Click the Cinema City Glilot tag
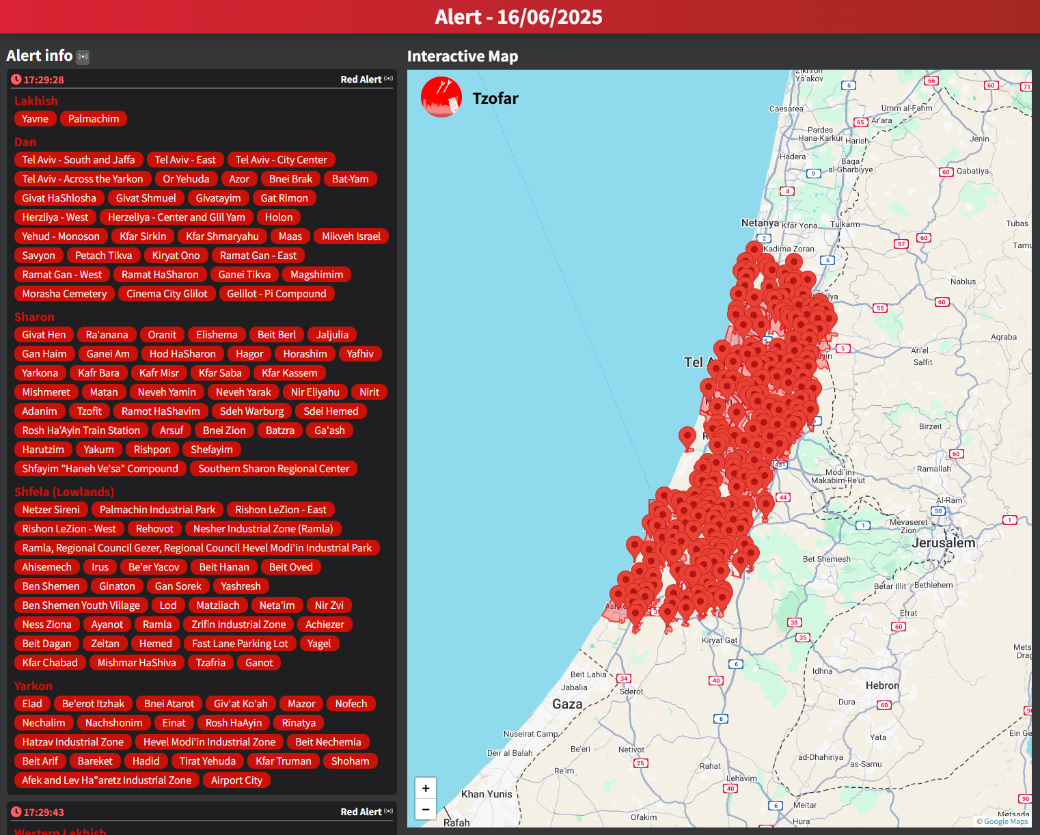The image size is (1040, 835). click(167, 294)
